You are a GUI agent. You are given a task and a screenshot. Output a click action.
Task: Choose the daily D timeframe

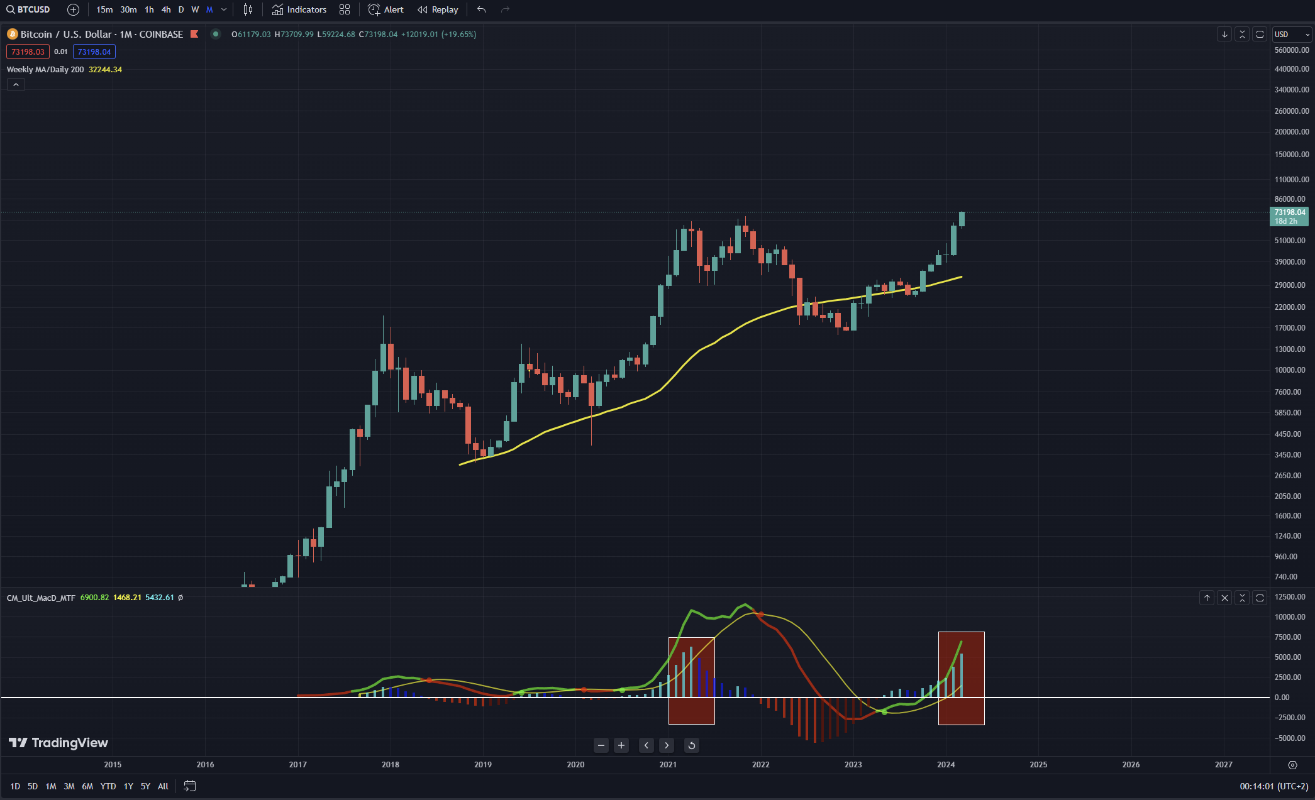[181, 9]
